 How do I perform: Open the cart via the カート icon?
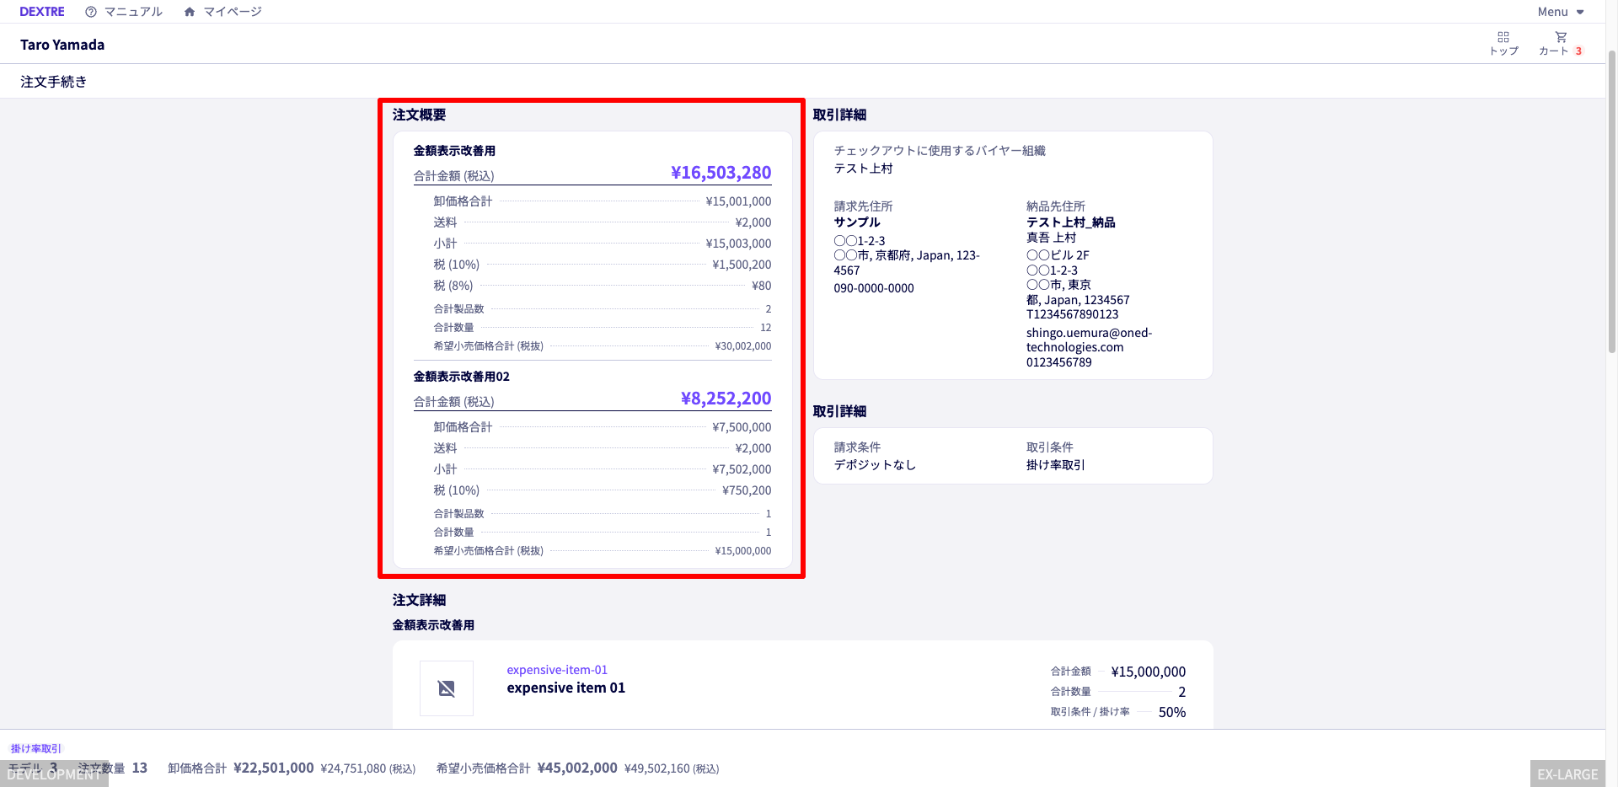pos(1561,37)
